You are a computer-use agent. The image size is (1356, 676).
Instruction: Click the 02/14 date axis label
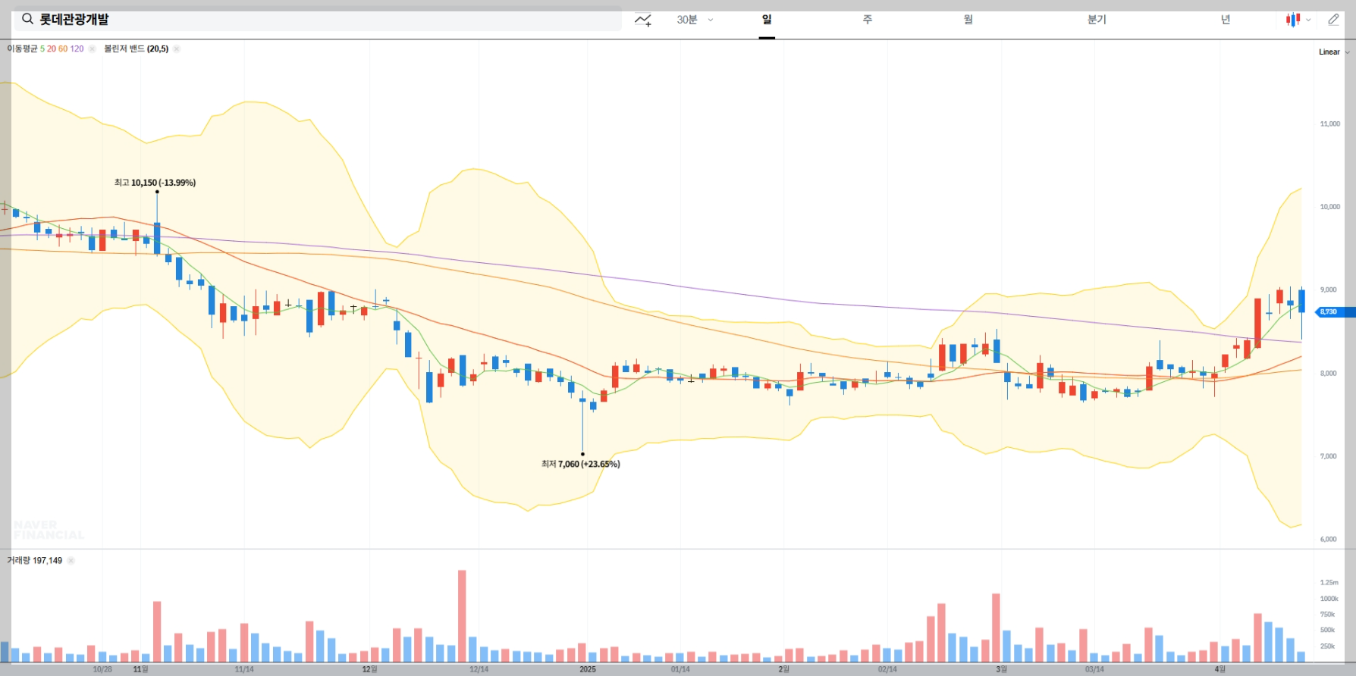887,669
